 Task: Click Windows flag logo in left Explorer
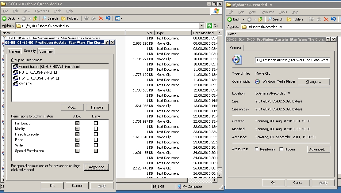[216, 11]
